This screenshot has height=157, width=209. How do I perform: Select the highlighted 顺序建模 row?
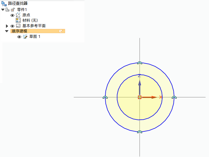pyautogui.click(x=38, y=31)
